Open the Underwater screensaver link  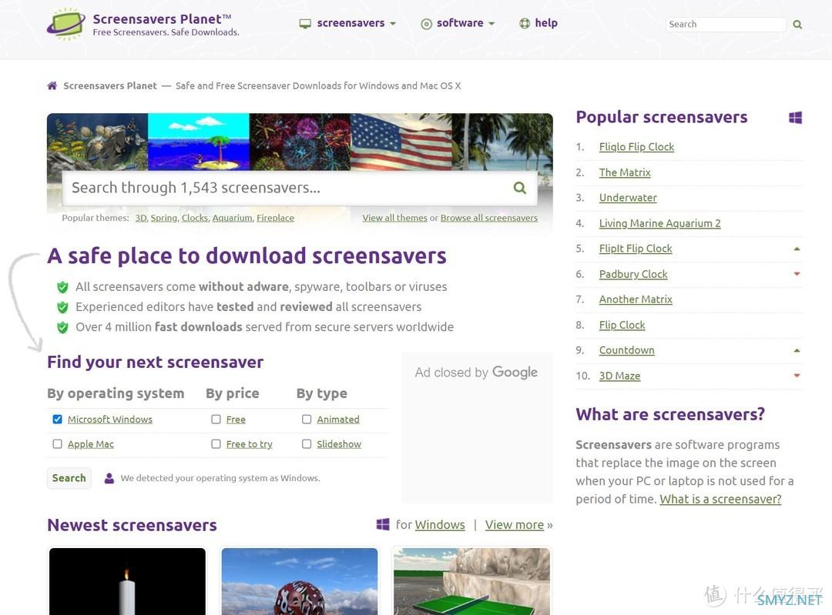click(628, 198)
